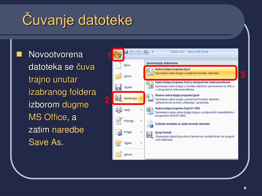The image size is (262, 196).
Task: Click the Novo blank page icon
Action: pos(118,65)
